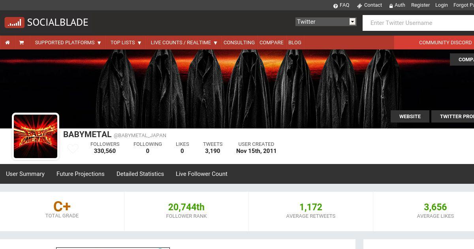Click the 3,656 average likes value

pyautogui.click(x=435, y=207)
